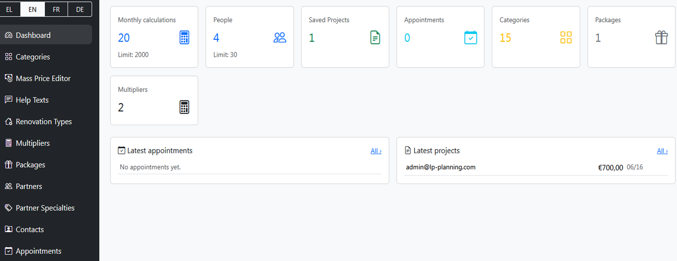This screenshot has width=677, height=261.
Task: Click the Dashboard gauge icon
Action: [8, 35]
